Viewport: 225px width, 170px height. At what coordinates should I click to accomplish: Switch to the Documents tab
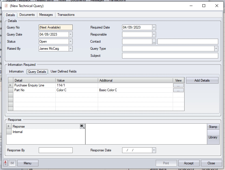pyautogui.click(x=27, y=15)
